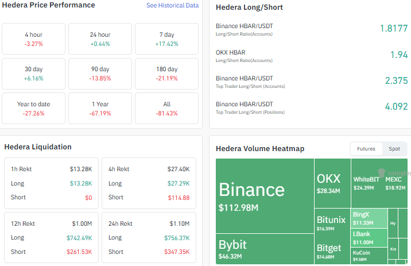Click the 4h Short value $114.88
Screen dimensions: 411x266
(x=179, y=198)
